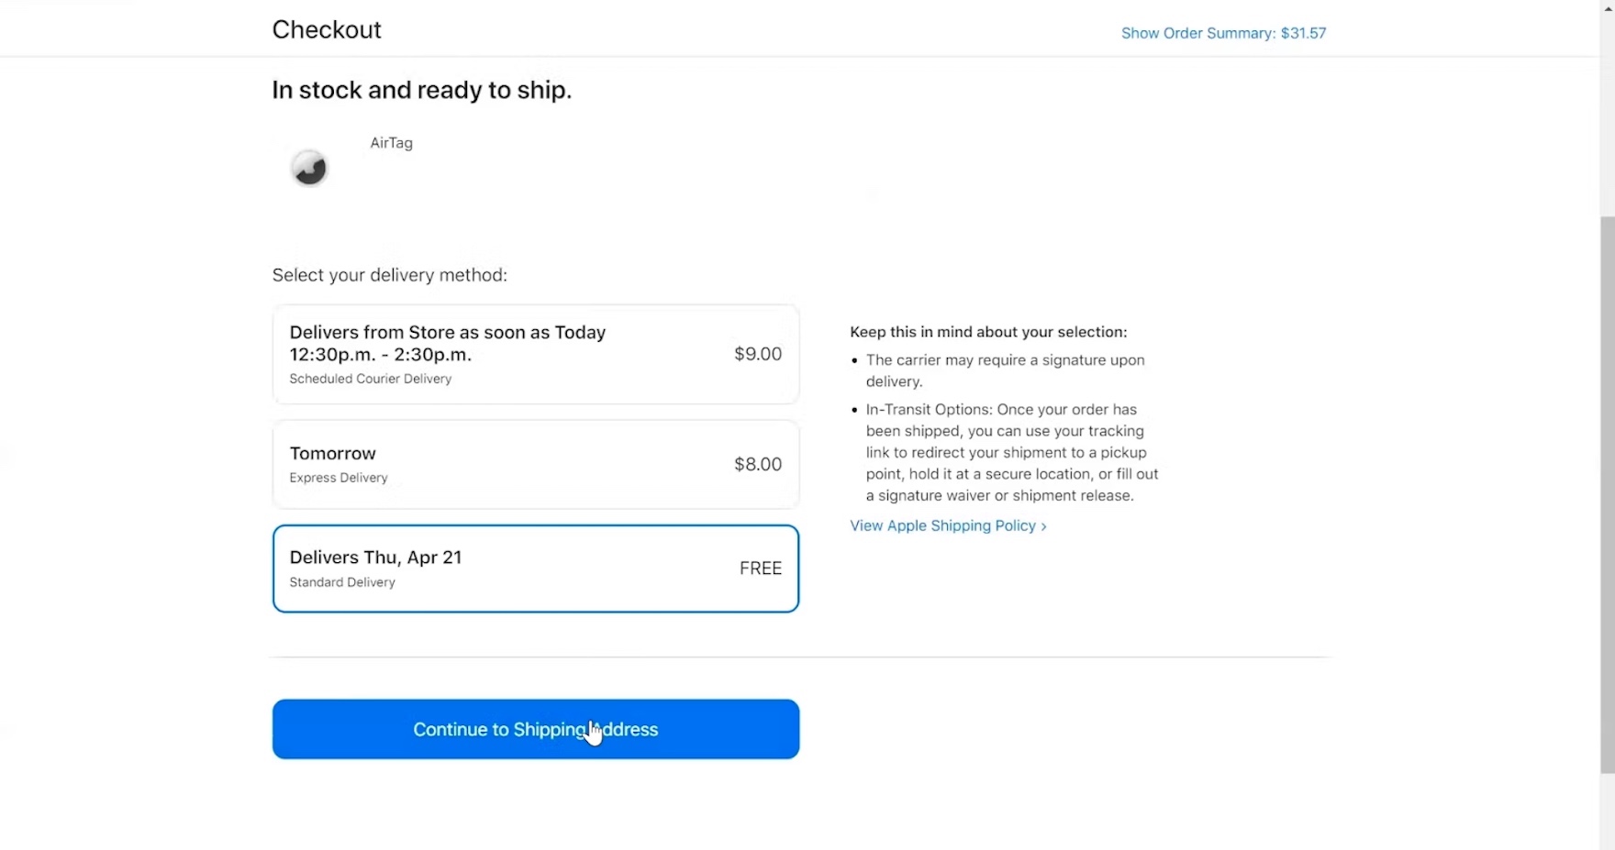
Task: Select Delivers Thu, Apr 21 Standard Delivery
Action: 535,569
